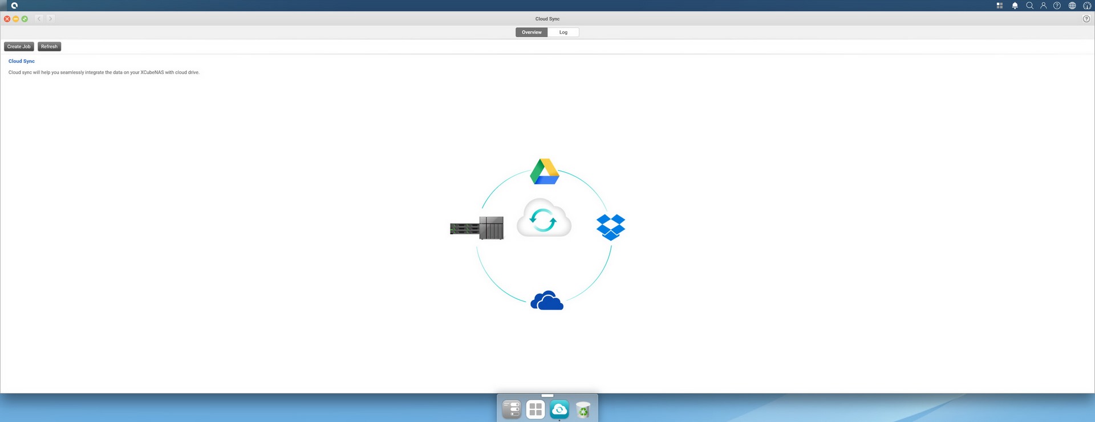Minimize the Cloud Sync window

pyautogui.click(x=16, y=19)
